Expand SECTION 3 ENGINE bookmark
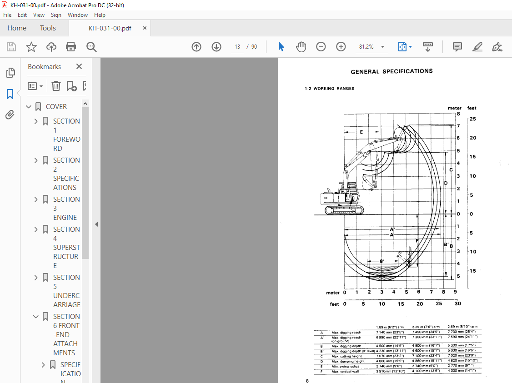The height and width of the screenshot is (383, 512). click(x=36, y=199)
